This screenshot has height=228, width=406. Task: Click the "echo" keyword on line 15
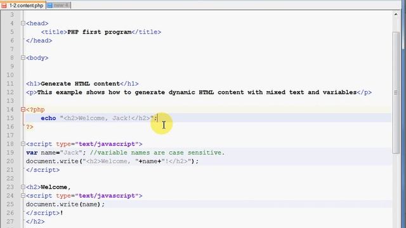48,118
